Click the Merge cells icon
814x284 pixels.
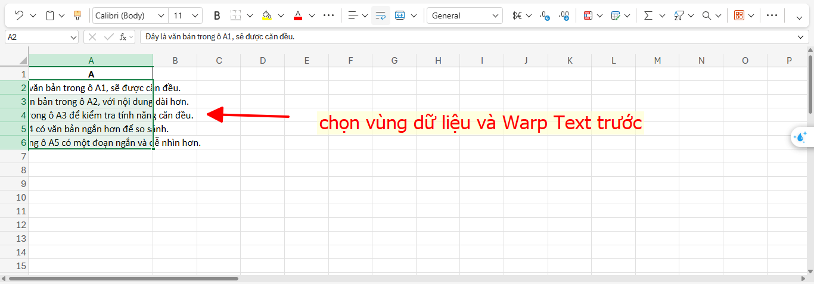click(400, 15)
